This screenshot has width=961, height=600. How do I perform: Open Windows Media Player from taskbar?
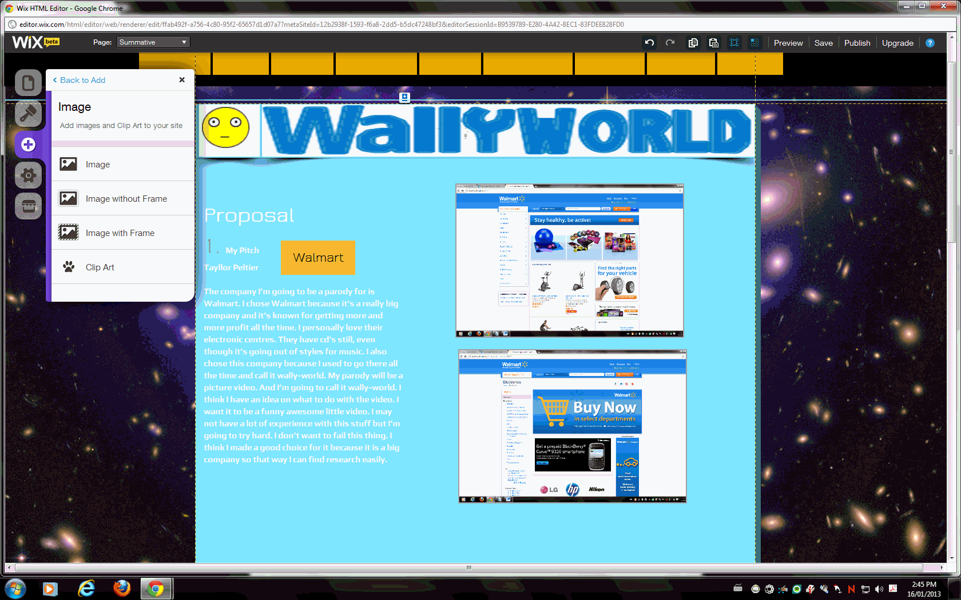tap(50, 589)
